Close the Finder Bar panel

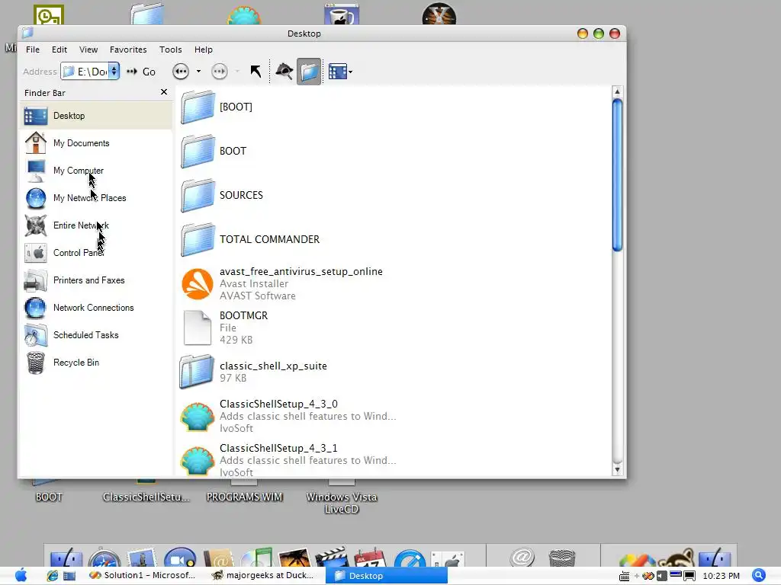[x=164, y=92]
